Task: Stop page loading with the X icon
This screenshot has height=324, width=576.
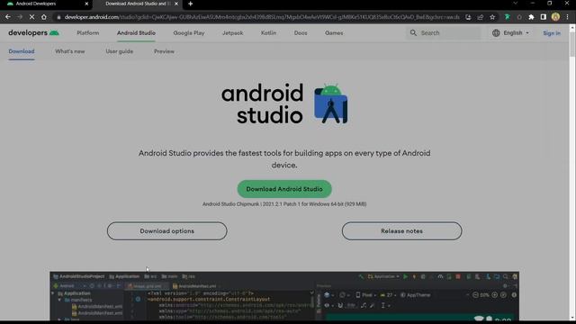Action: [32, 17]
